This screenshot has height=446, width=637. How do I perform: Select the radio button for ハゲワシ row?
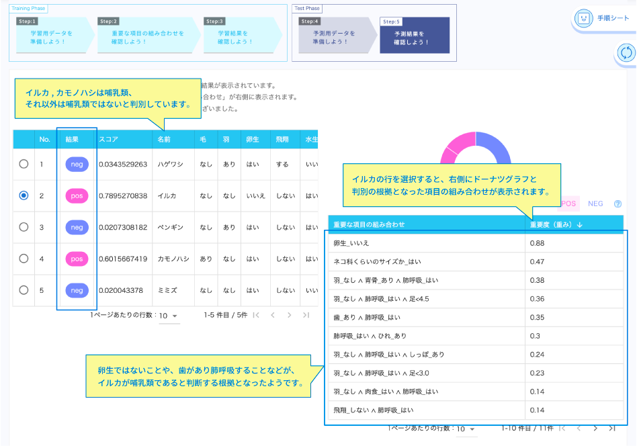24,164
